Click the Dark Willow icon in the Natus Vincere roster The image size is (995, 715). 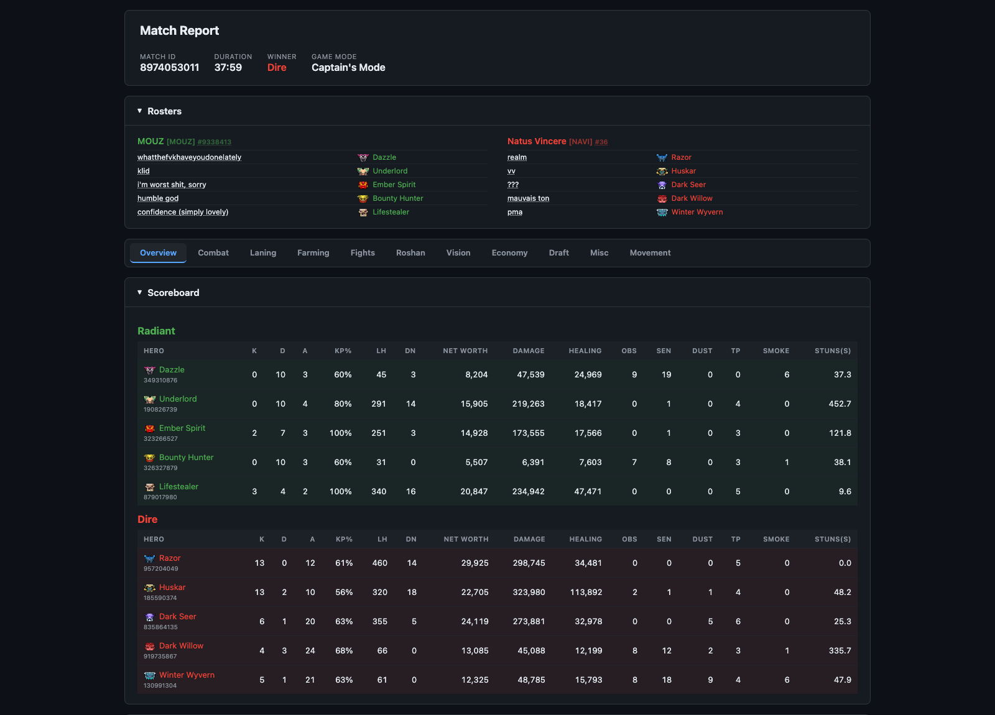662,199
